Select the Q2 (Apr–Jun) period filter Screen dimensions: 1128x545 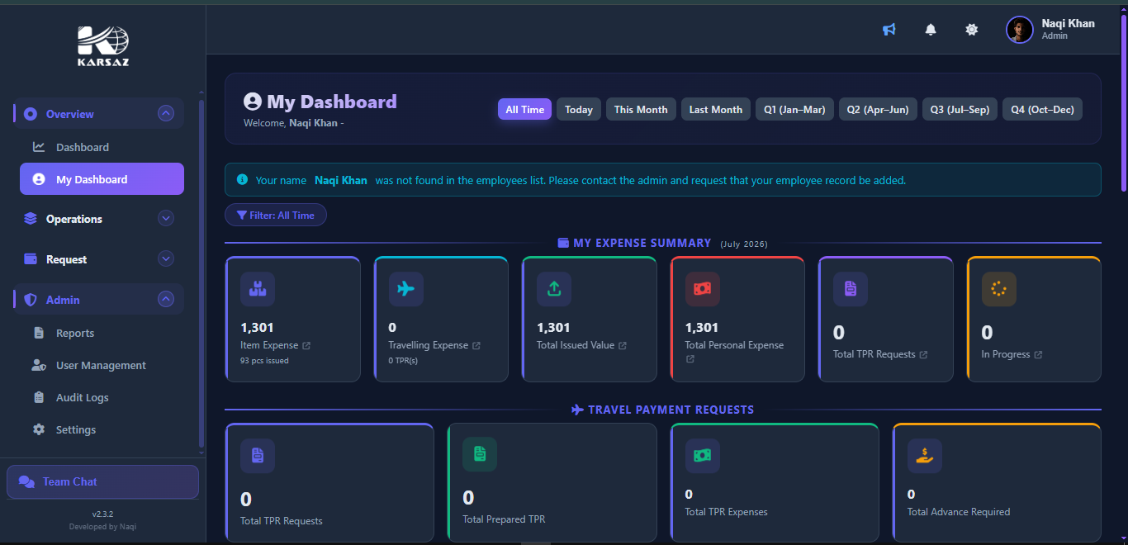[878, 110]
